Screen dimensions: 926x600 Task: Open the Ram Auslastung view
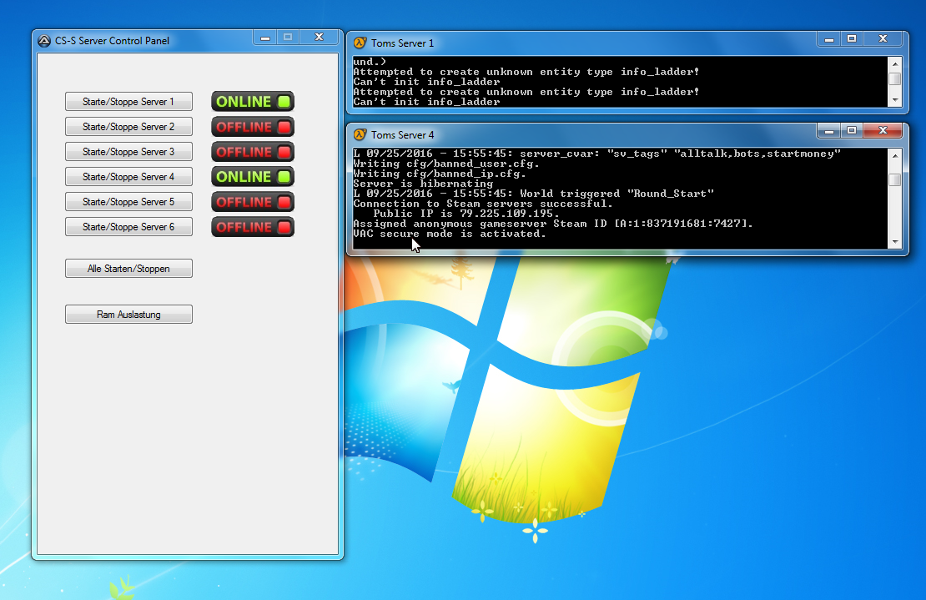[x=128, y=315]
